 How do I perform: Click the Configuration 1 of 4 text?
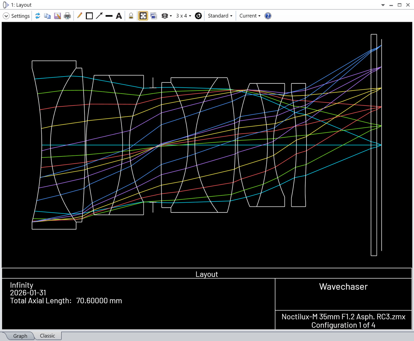coord(343,325)
